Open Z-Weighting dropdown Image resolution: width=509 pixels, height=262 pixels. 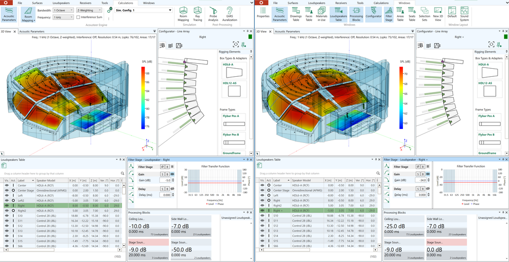click(x=89, y=10)
